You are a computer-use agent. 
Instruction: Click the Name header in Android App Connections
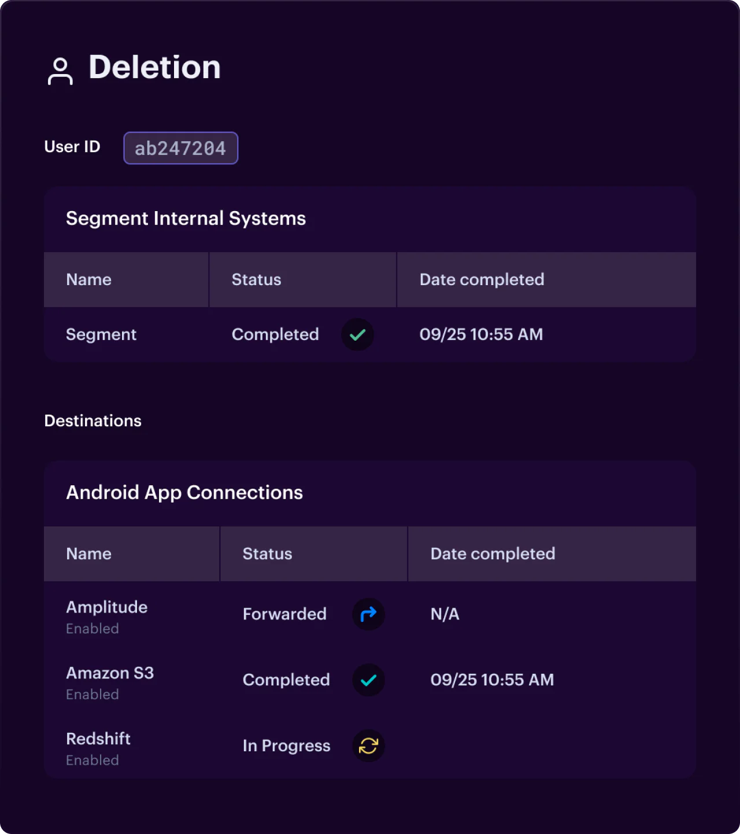pyautogui.click(x=89, y=553)
